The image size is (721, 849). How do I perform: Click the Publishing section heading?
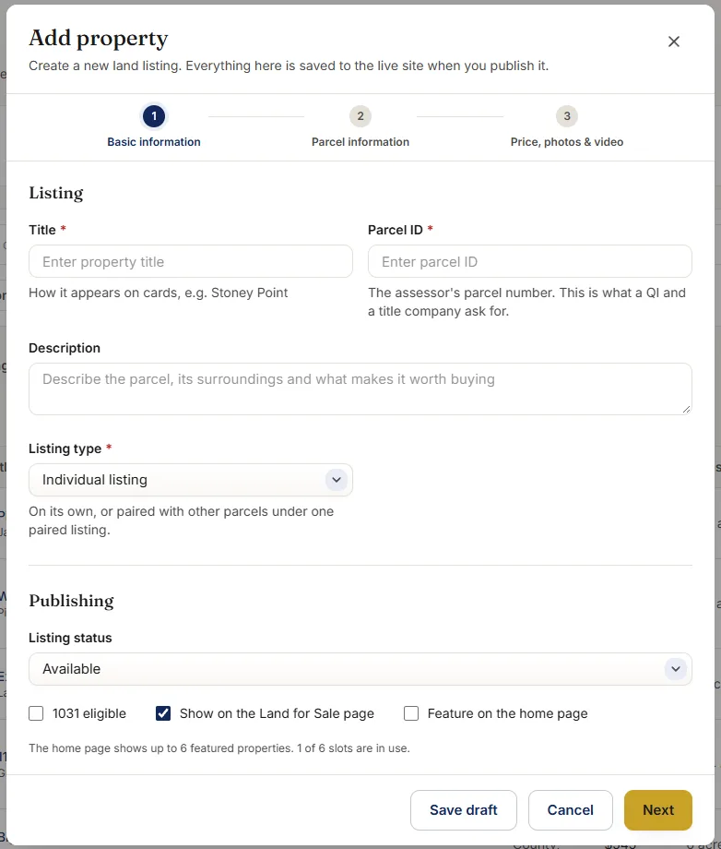click(x=71, y=601)
